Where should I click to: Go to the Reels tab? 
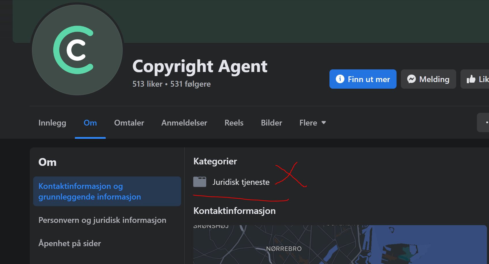(x=234, y=123)
